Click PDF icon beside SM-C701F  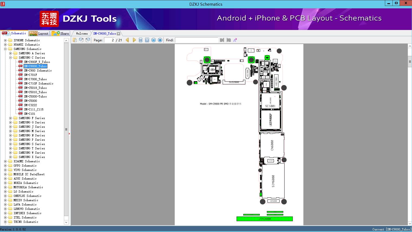coord(20,75)
